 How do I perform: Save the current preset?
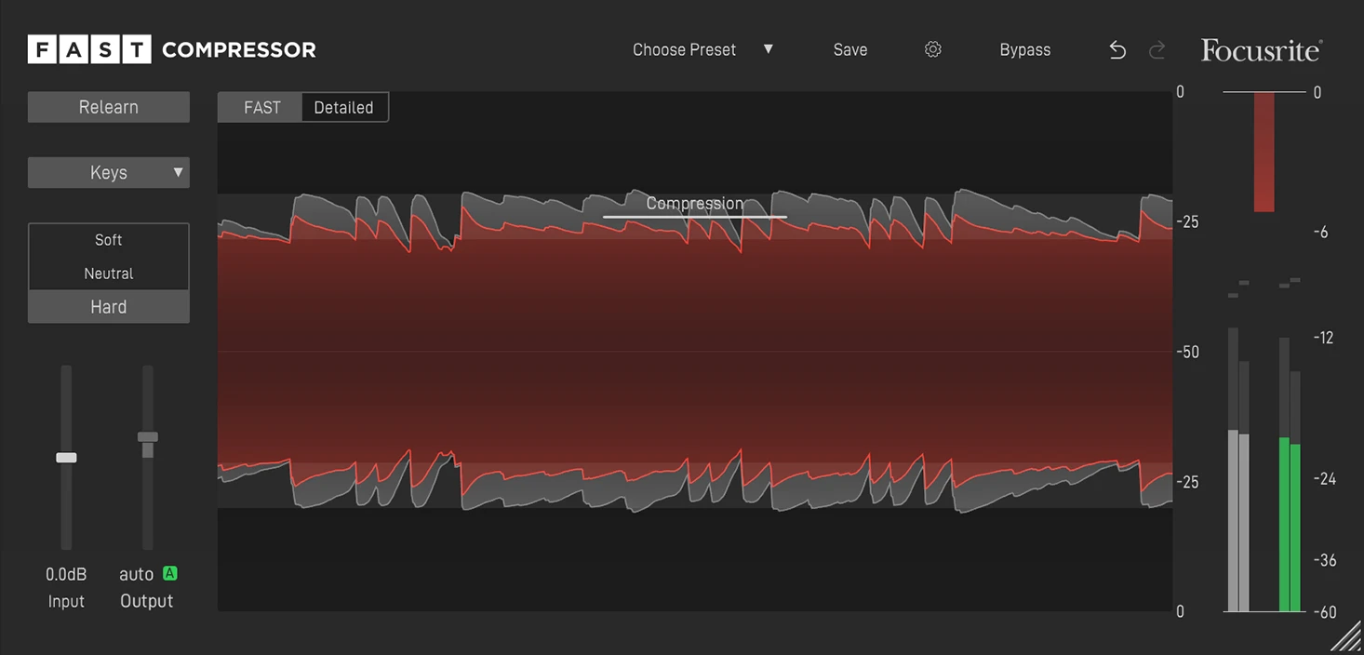pos(850,50)
